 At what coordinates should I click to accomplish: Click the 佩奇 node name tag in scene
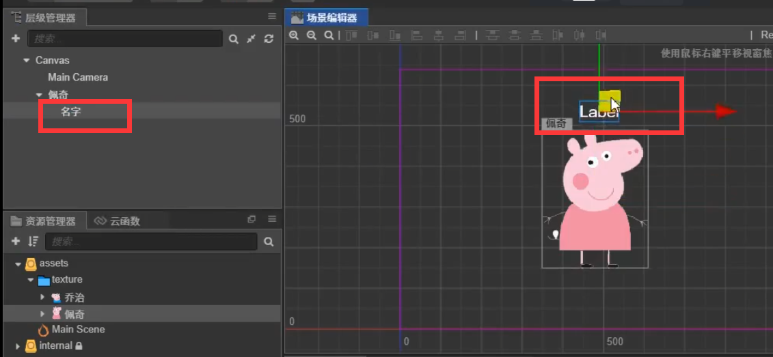pos(556,124)
